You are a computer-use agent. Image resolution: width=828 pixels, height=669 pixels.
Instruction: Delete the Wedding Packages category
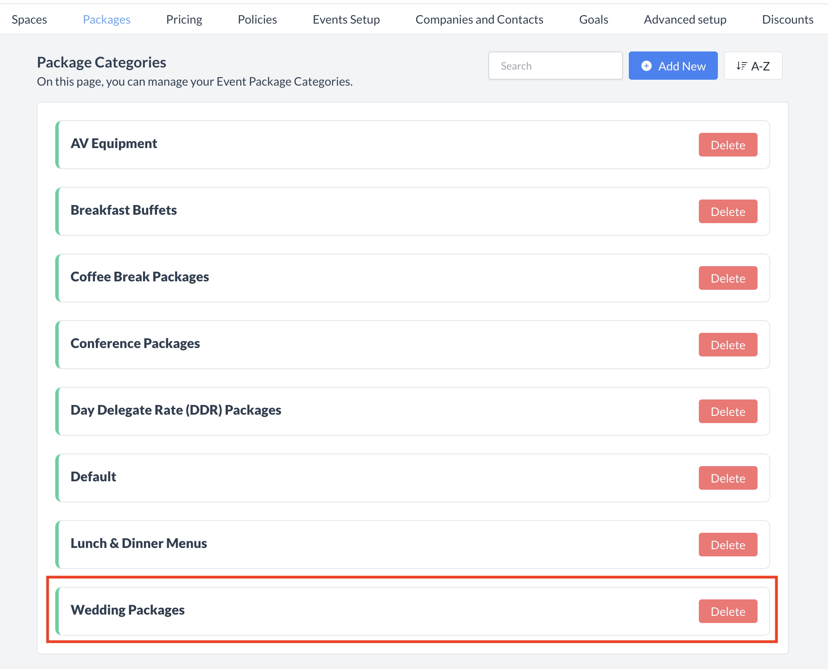click(728, 611)
